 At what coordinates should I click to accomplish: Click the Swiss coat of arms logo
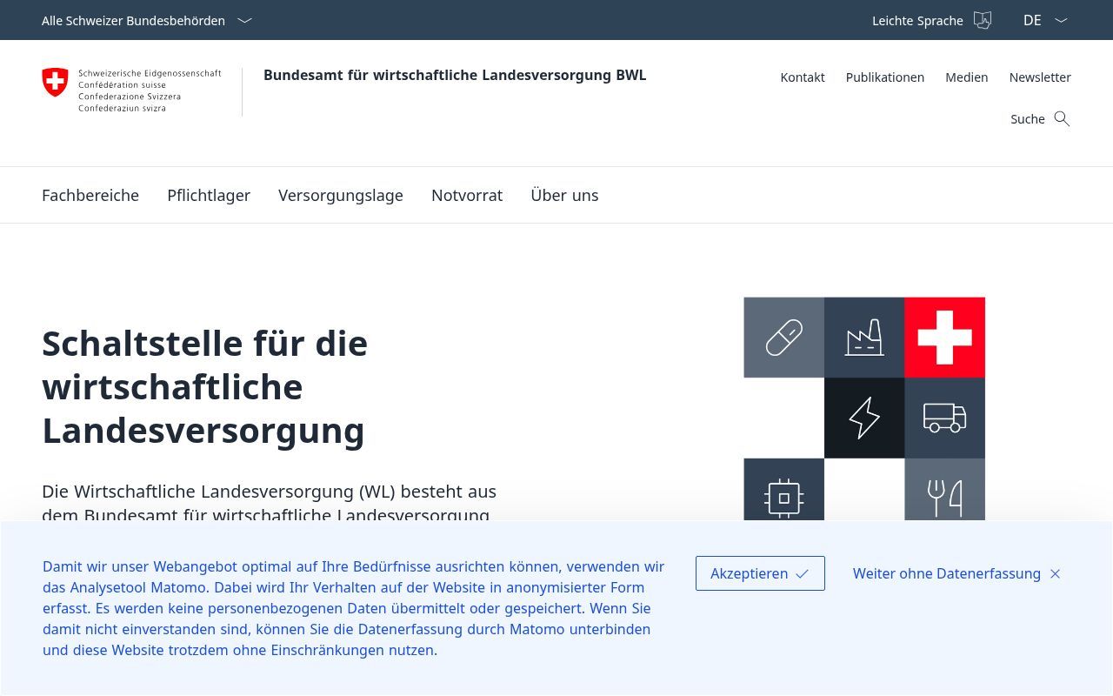[x=55, y=83]
